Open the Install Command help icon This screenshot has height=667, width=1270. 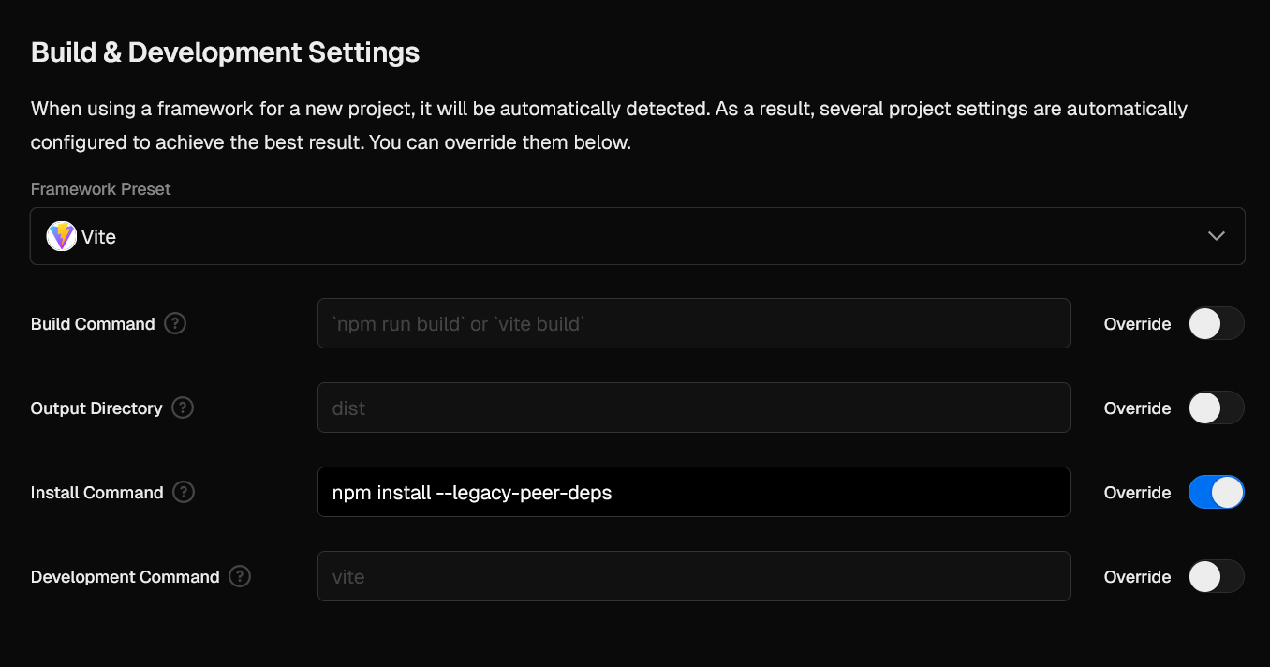(x=184, y=492)
